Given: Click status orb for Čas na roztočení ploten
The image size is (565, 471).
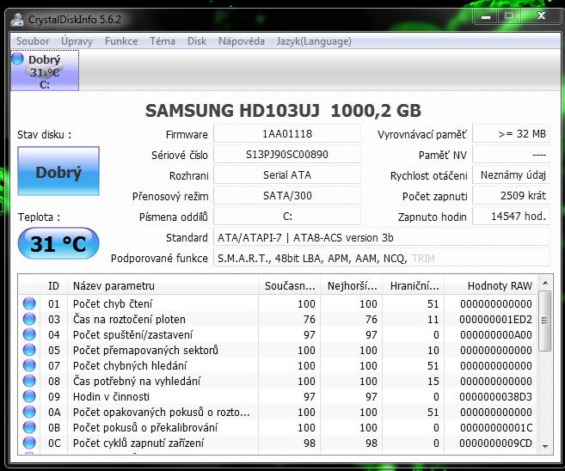Looking at the screenshot, I should 29,319.
